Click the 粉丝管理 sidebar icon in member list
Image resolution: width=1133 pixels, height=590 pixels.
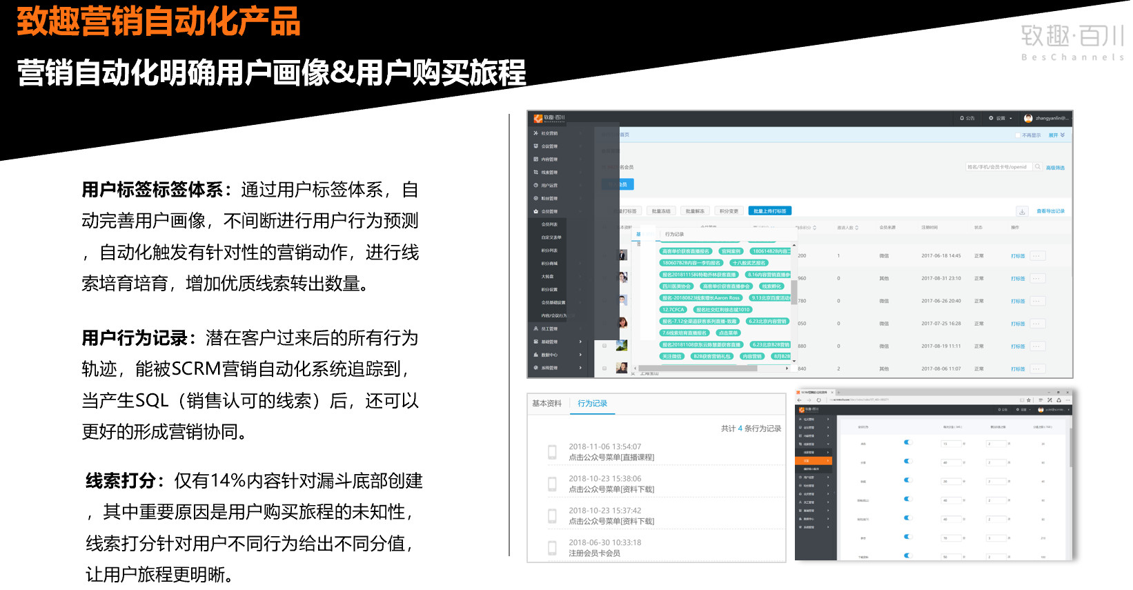tap(535, 199)
